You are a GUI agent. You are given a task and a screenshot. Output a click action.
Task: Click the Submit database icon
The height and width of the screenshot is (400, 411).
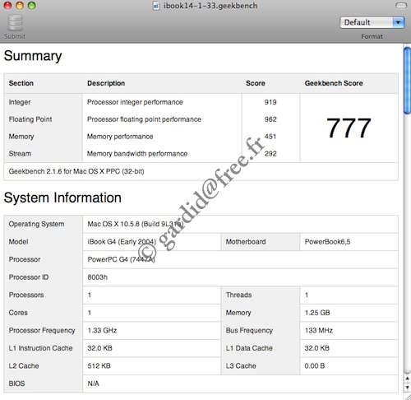pos(15,23)
